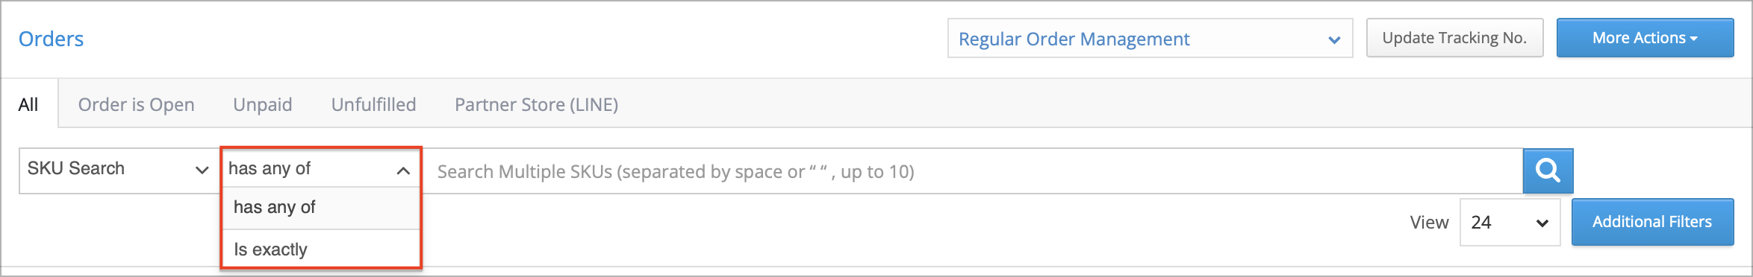
Task: Open the More Actions button menu
Action: pos(1645,38)
